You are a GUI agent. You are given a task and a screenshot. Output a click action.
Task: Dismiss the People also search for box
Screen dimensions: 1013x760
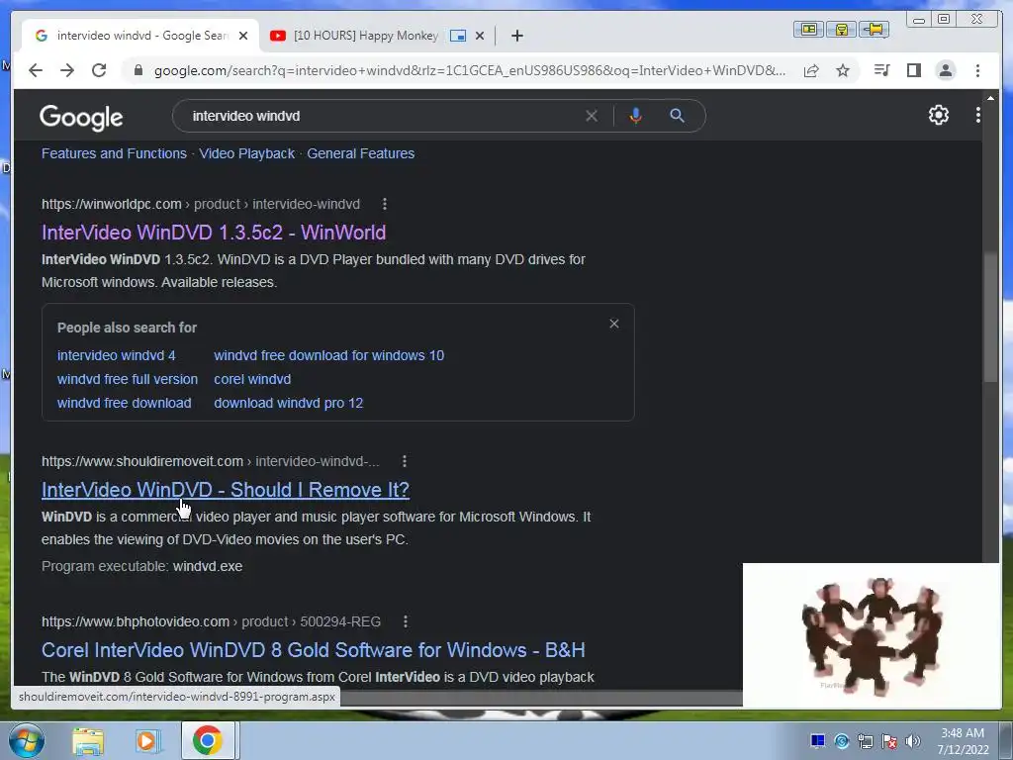(614, 324)
